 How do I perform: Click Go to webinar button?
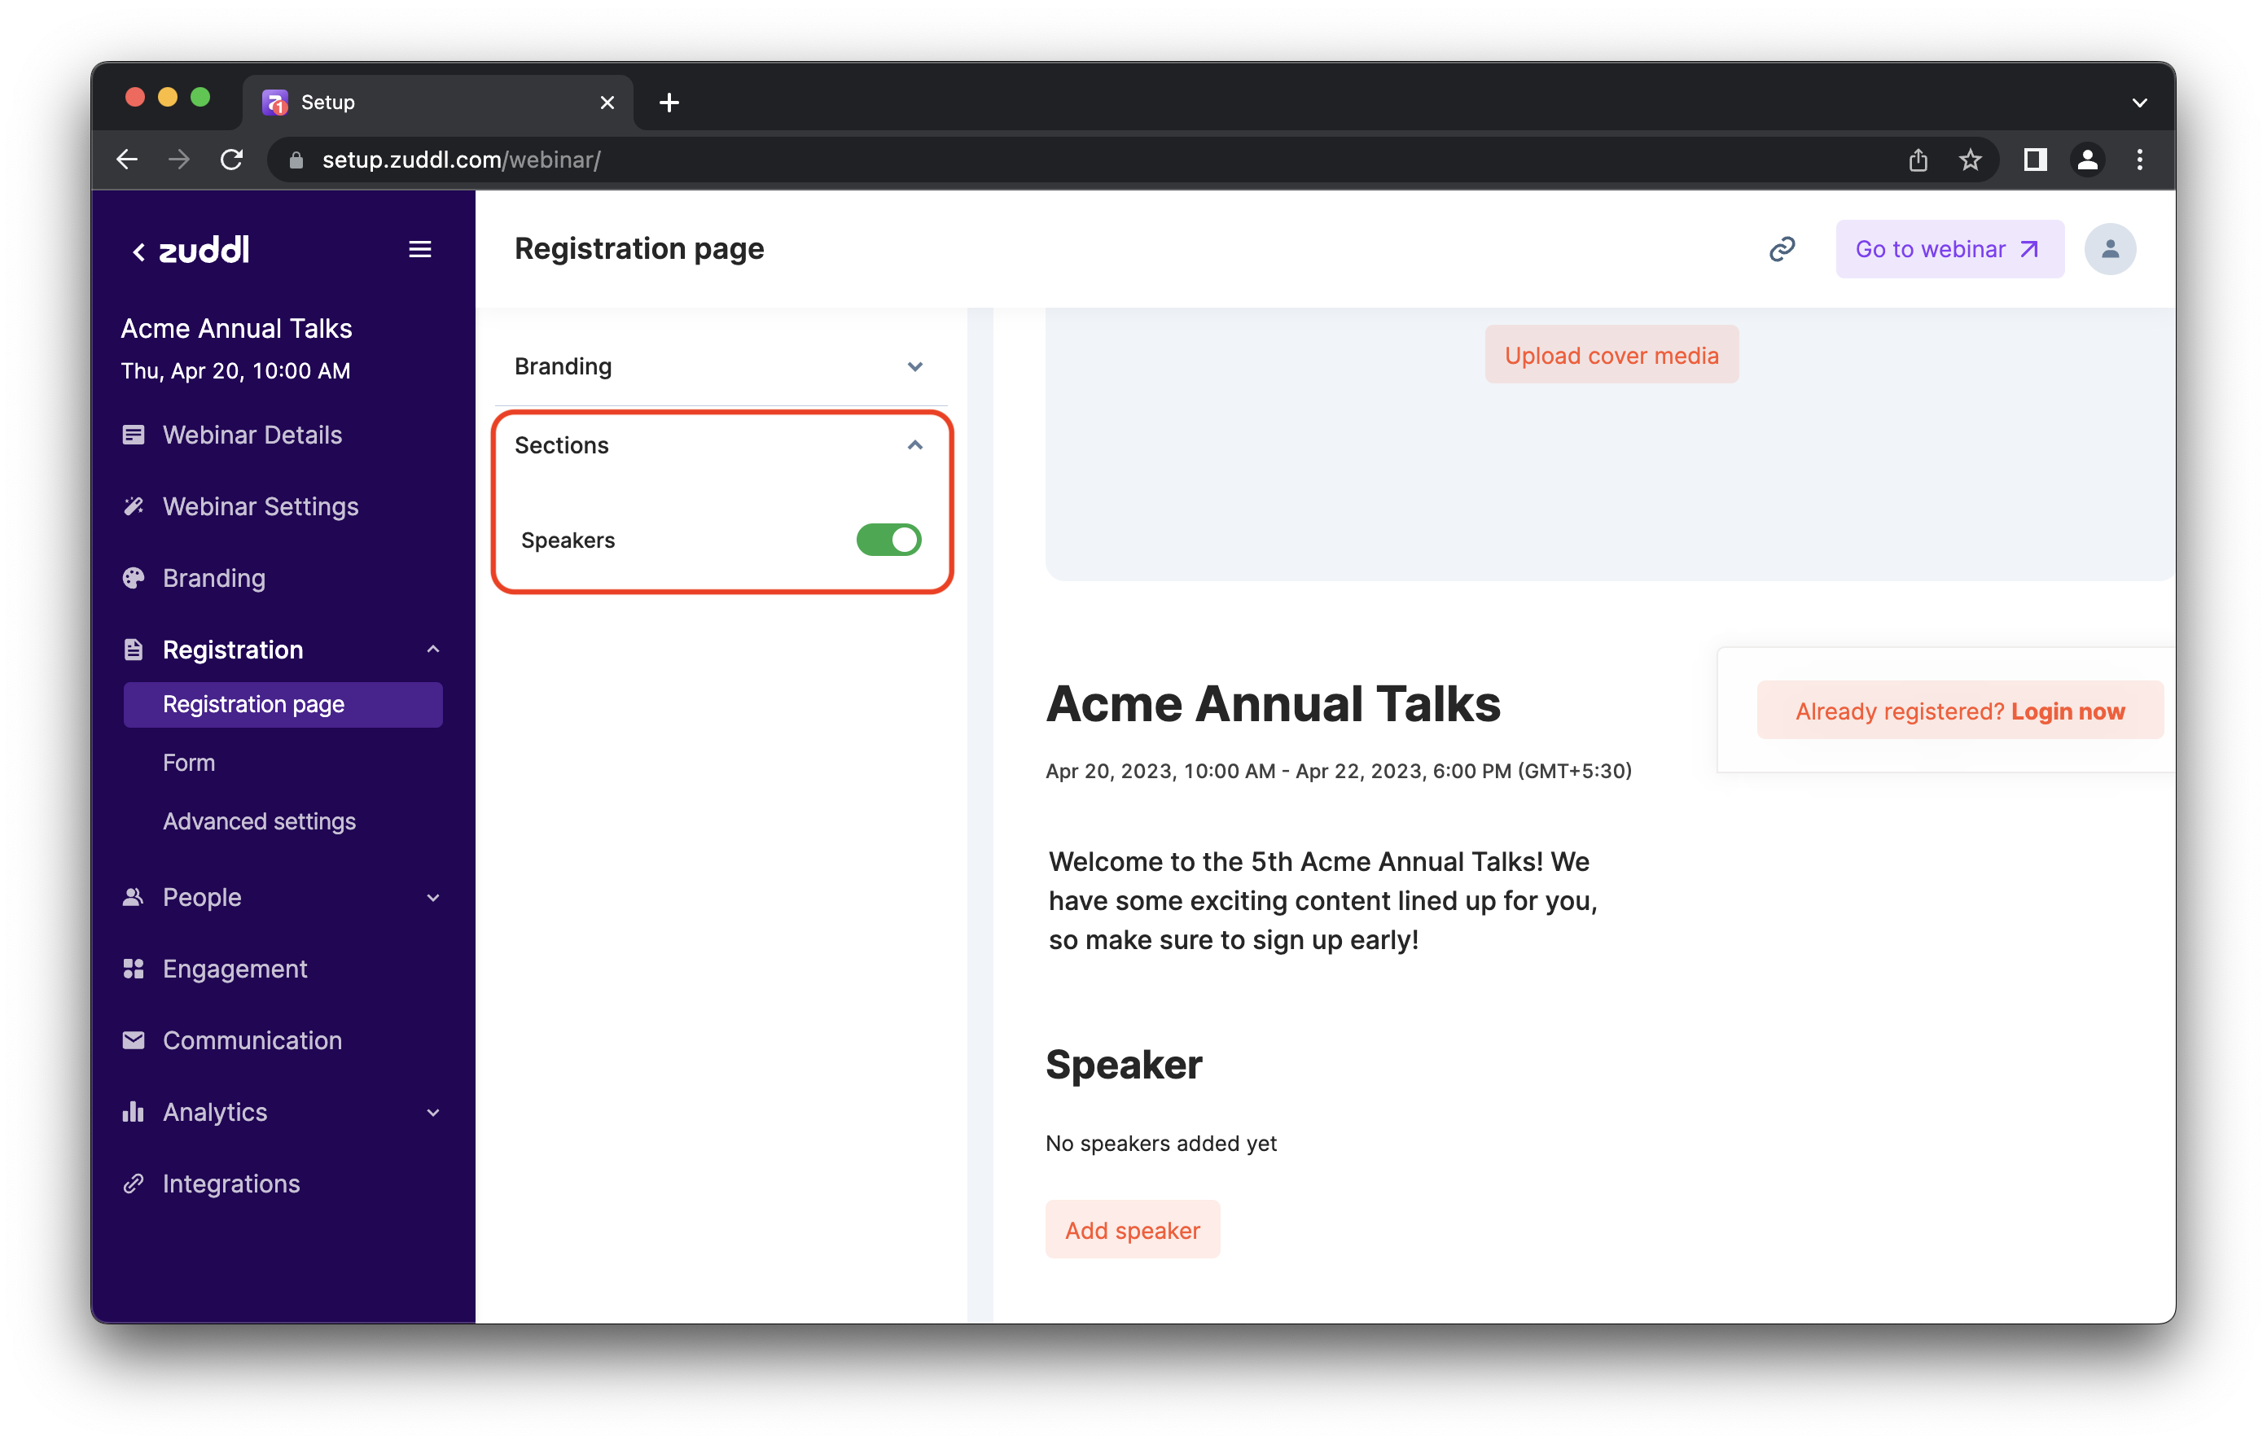tap(1949, 249)
